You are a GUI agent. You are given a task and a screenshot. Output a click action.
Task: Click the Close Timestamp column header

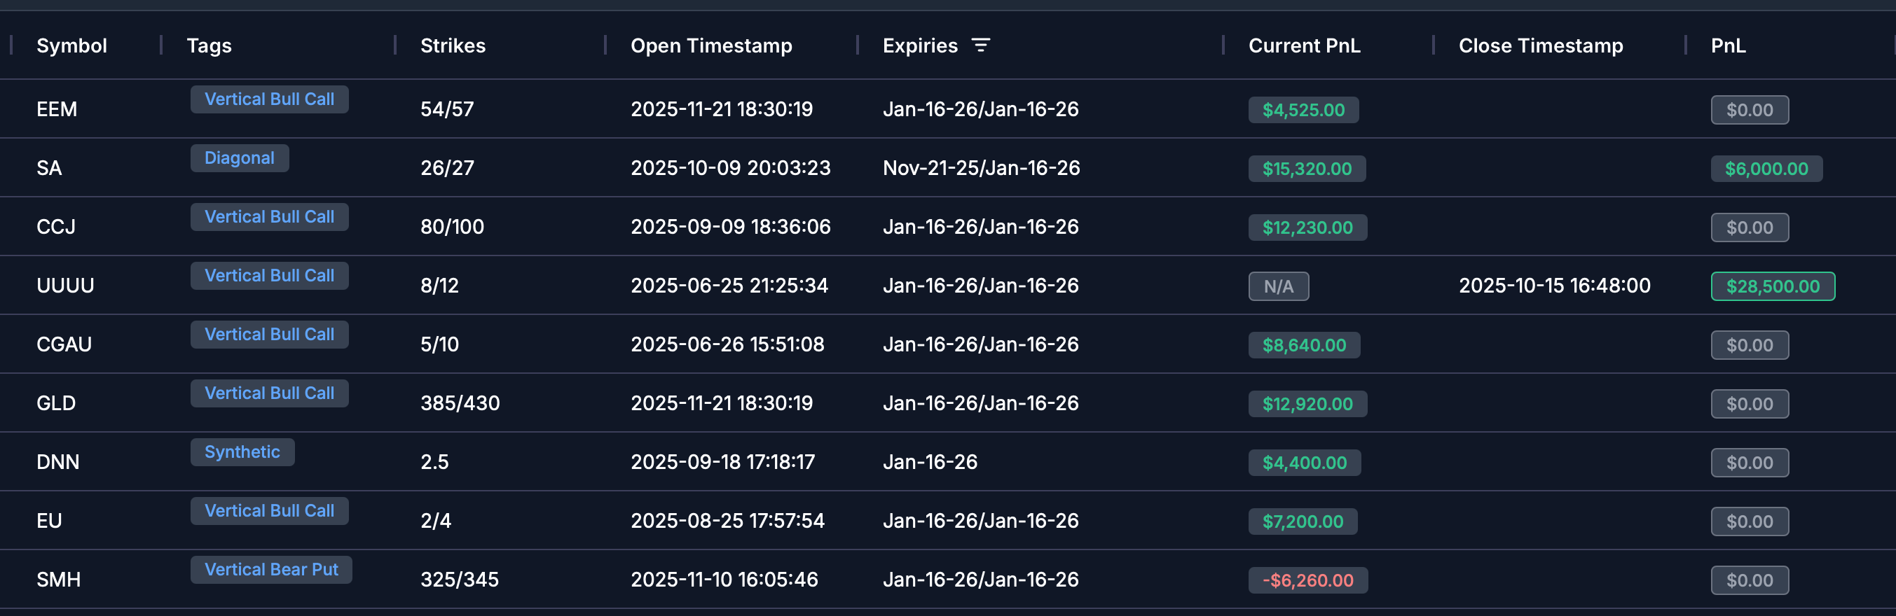[x=1541, y=45]
